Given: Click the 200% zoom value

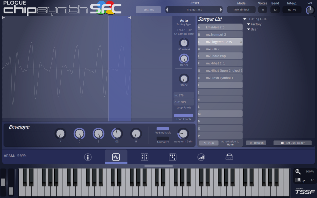Looking at the screenshot, I should point(309,172).
